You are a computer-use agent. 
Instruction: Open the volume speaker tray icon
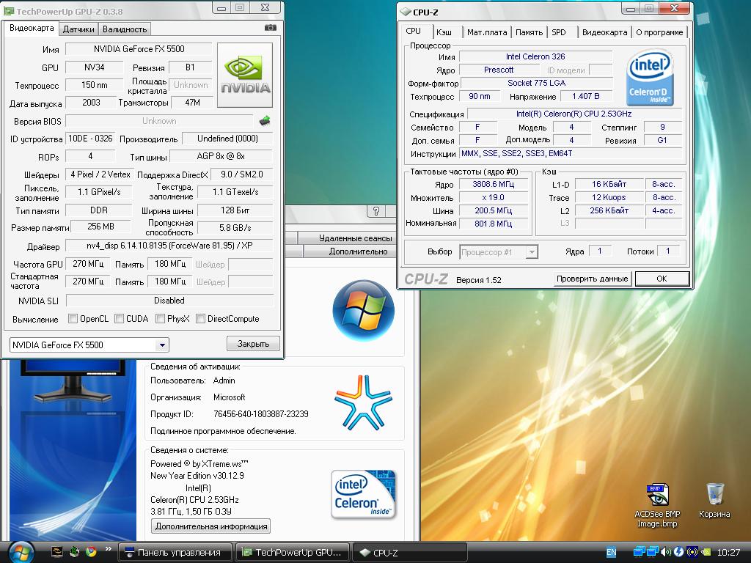pos(665,552)
